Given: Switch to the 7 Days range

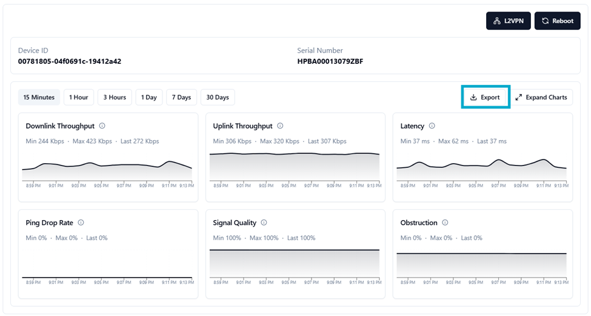Looking at the screenshot, I should [181, 97].
